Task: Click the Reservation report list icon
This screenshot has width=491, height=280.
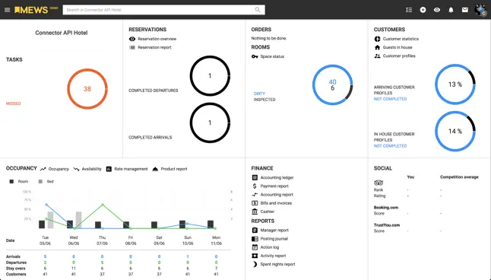Action: (132, 47)
